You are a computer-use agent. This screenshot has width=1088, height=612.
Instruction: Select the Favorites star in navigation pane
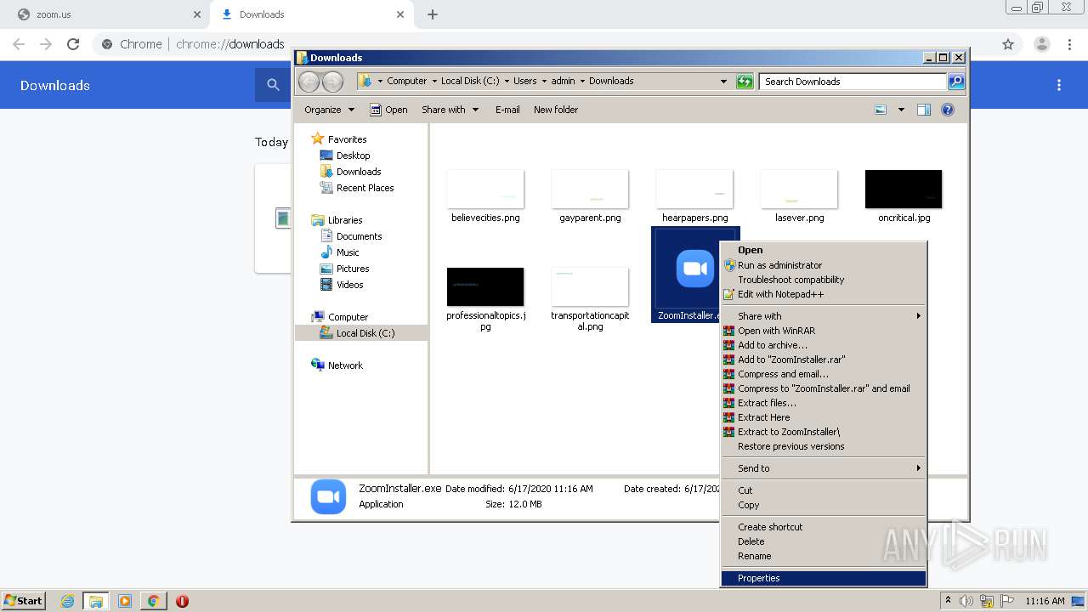[318, 139]
